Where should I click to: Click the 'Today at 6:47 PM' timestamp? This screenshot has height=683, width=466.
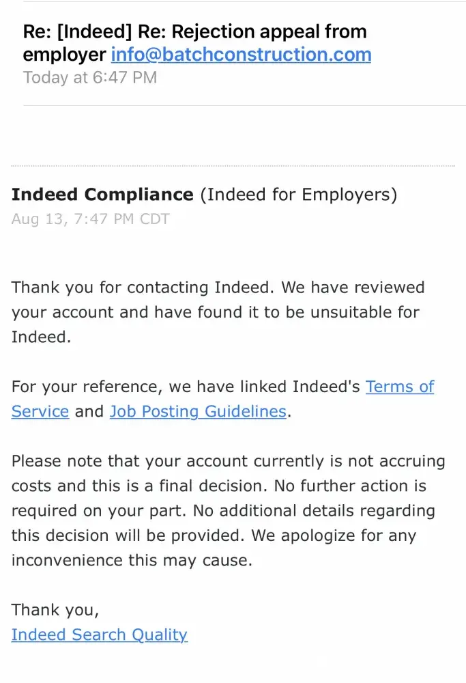coord(90,77)
